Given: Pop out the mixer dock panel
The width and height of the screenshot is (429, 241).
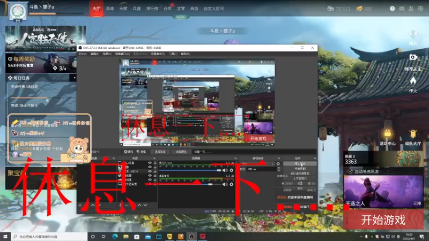Looking at the screenshot, I should point(235,158).
